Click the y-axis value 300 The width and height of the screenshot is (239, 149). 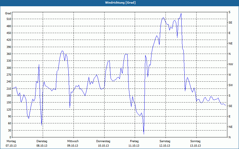(x=9, y=68)
